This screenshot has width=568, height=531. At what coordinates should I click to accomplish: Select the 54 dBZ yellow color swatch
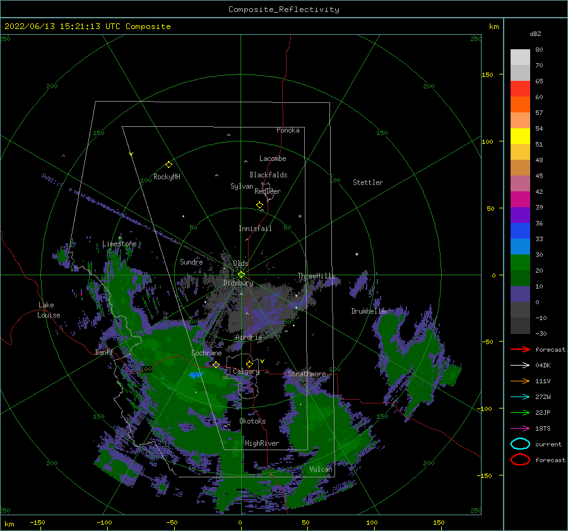click(520, 136)
